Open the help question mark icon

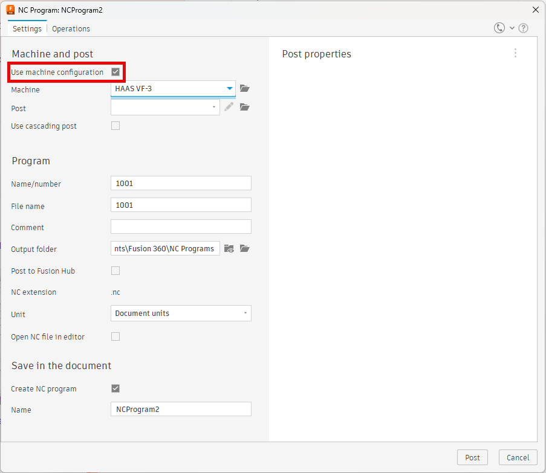tap(524, 28)
